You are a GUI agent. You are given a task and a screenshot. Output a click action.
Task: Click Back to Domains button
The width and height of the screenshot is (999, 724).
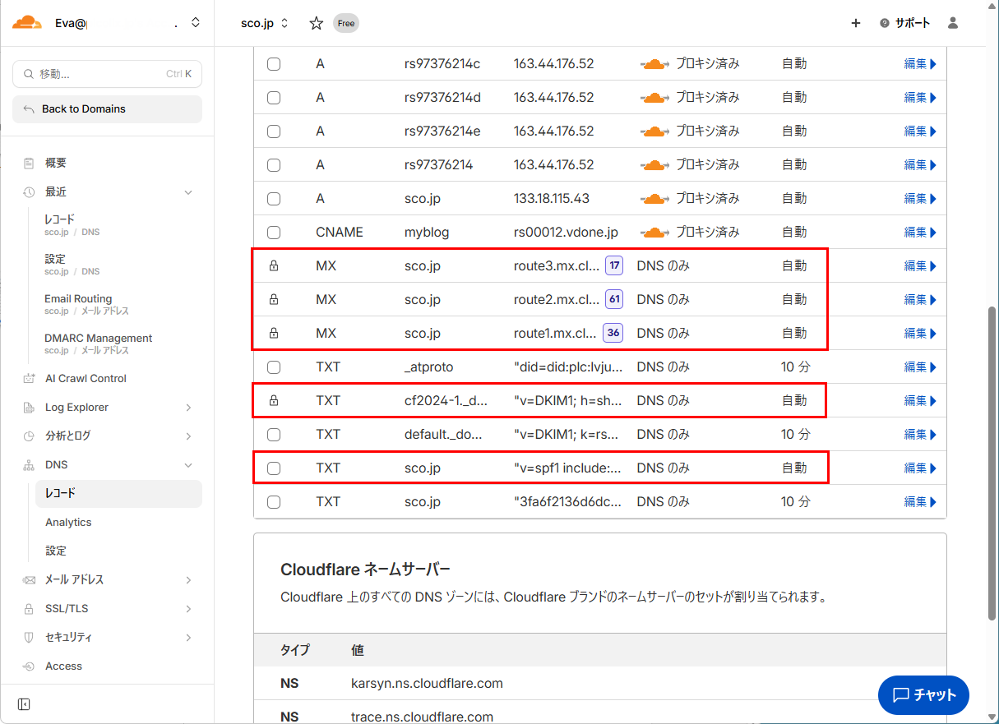point(107,108)
